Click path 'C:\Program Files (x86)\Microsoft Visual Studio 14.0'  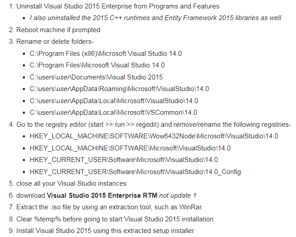tap(105, 54)
